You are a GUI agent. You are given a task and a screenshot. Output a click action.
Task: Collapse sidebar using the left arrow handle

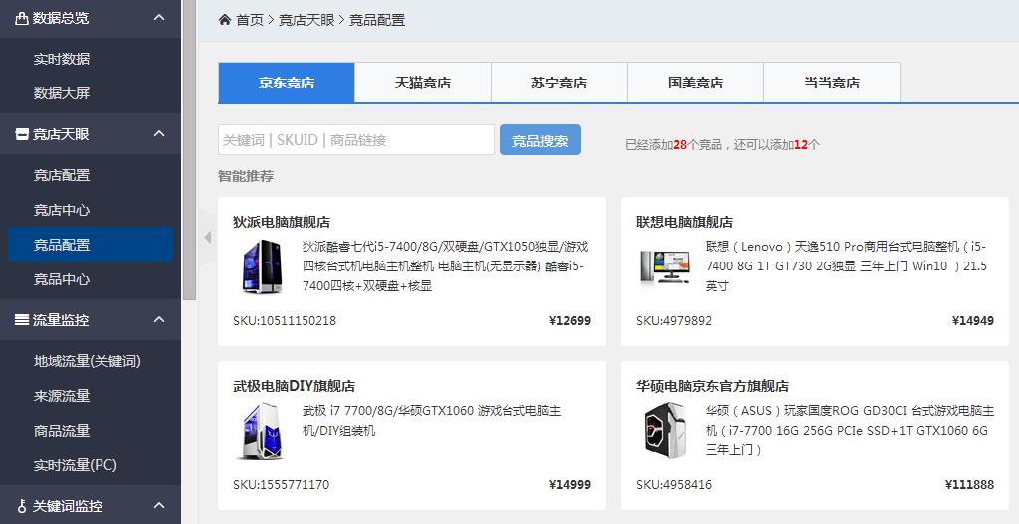coord(207,237)
